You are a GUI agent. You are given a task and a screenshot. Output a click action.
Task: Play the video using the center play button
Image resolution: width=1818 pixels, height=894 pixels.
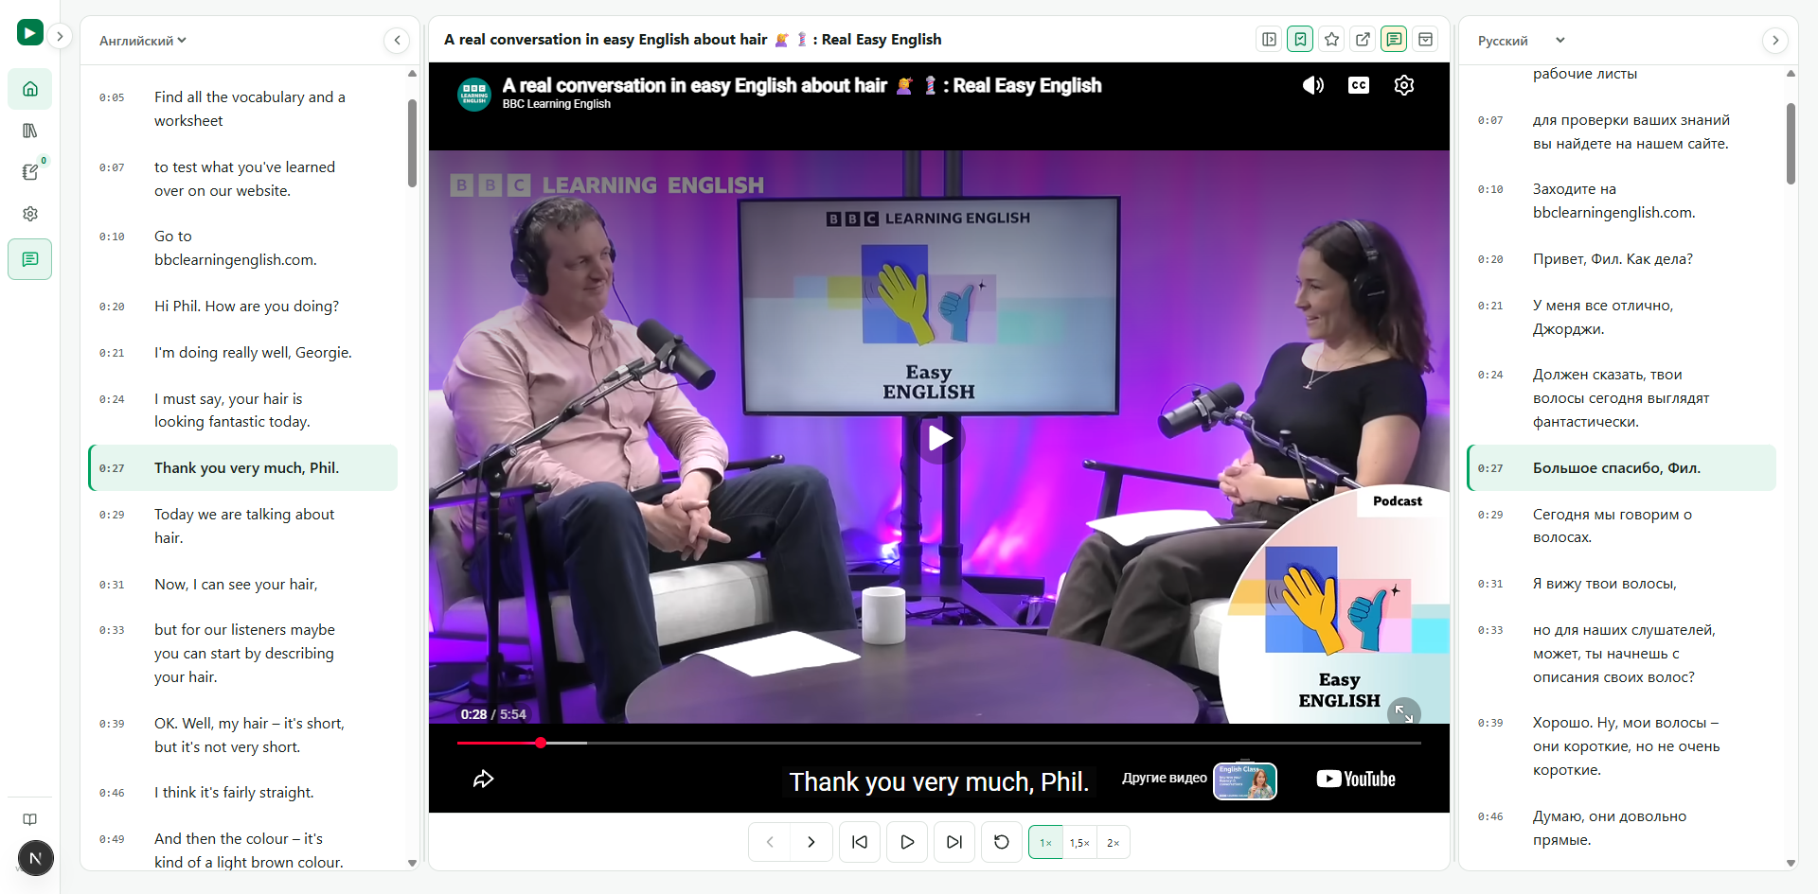coord(939,438)
